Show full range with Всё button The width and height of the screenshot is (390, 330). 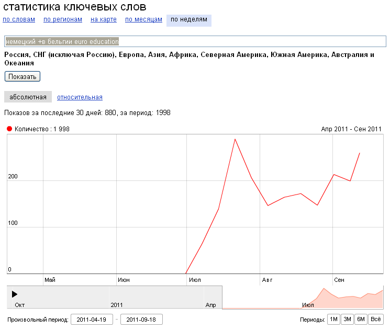[375, 320]
